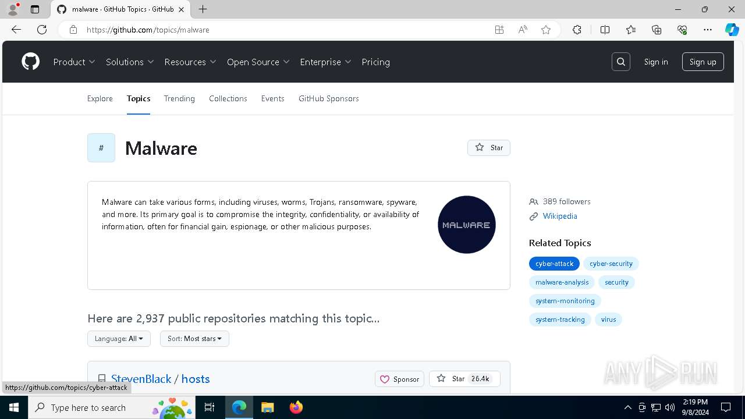Open the Settings and more ellipsis menu
745x419 pixels.
tap(708, 30)
